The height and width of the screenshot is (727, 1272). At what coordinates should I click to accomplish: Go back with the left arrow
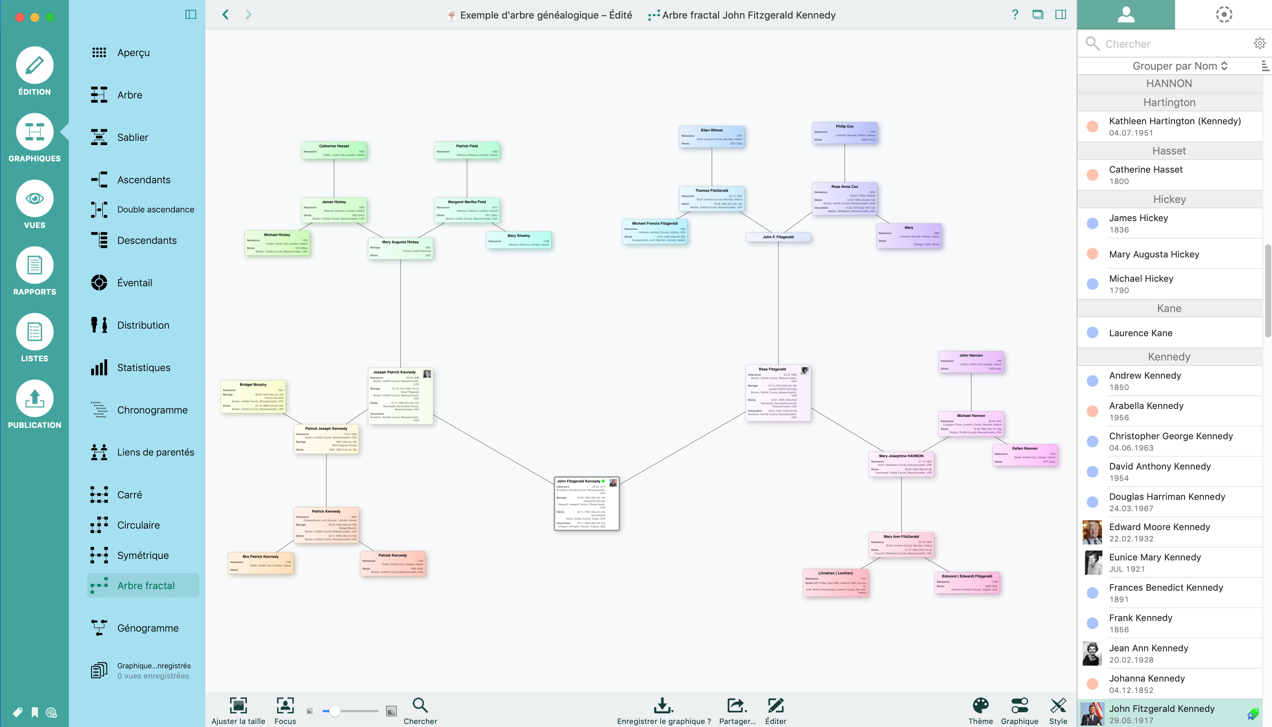coord(226,14)
